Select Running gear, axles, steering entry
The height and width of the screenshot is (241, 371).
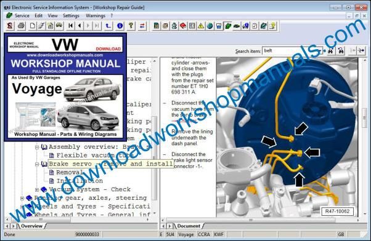[91, 198]
